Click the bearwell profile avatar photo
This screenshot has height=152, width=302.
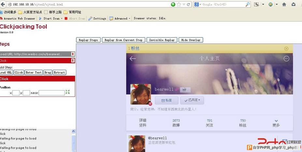(141, 94)
